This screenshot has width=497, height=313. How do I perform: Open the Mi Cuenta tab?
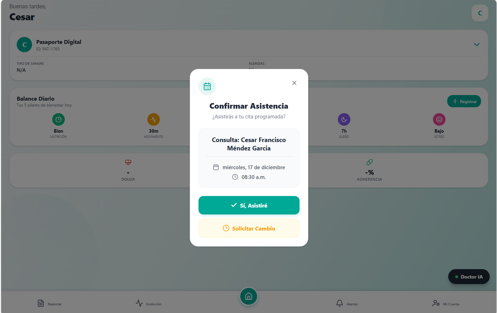pos(446,304)
